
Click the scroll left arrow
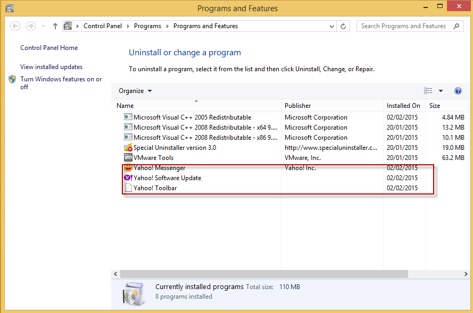(115, 274)
